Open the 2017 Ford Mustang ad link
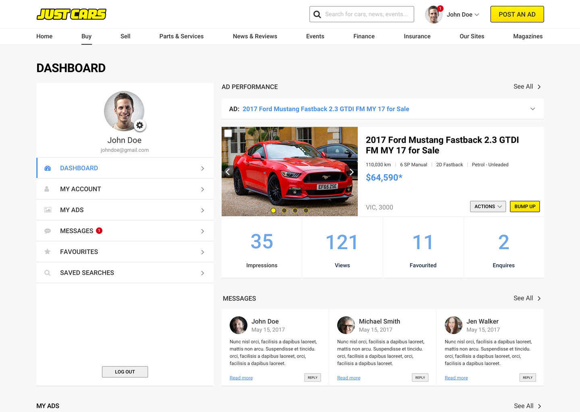The width and height of the screenshot is (580, 412). pos(326,109)
